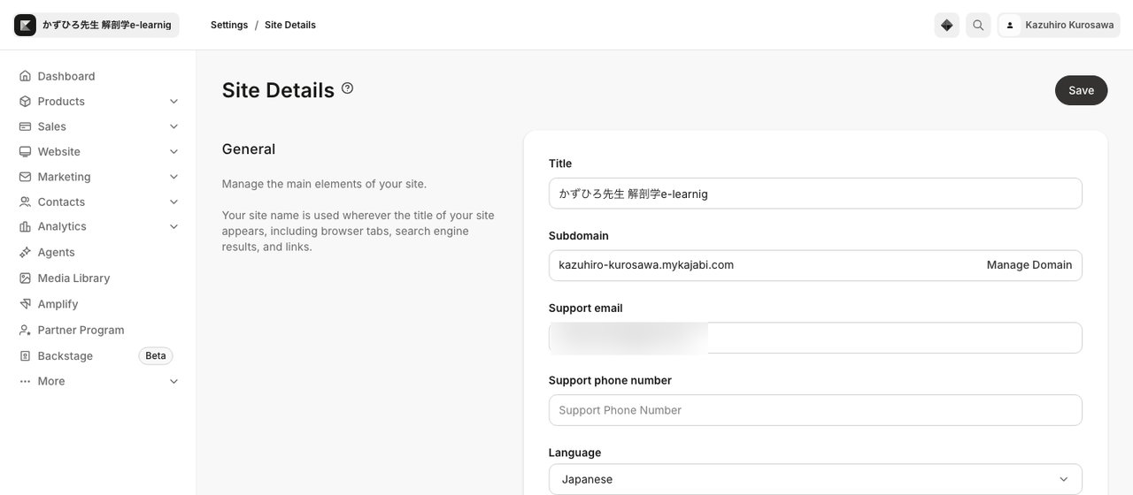Click the Contacts label in the sidebar
Image resolution: width=1133 pixels, height=495 pixels.
[62, 202]
